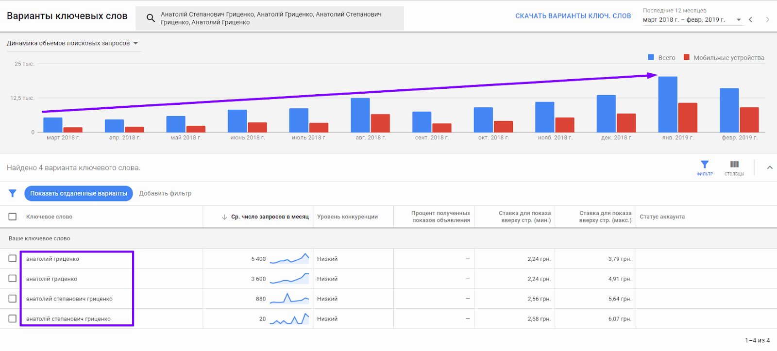Click the 3 600 search volume value
The width and height of the screenshot is (777, 351).
click(x=258, y=279)
